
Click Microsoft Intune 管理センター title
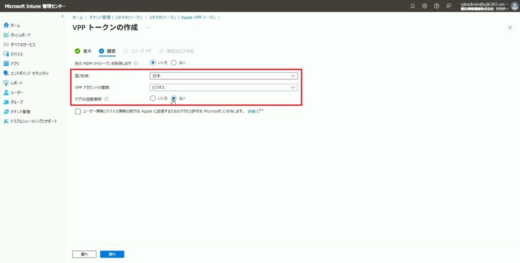click(x=35, y=6)
